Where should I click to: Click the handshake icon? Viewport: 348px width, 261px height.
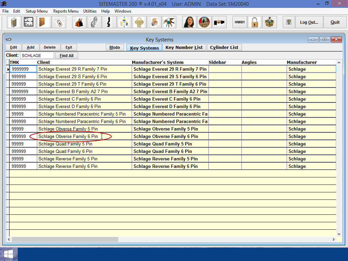(219, 22)
